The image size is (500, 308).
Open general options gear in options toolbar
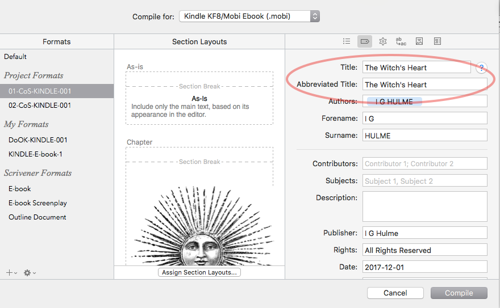[x=382, y=41]
